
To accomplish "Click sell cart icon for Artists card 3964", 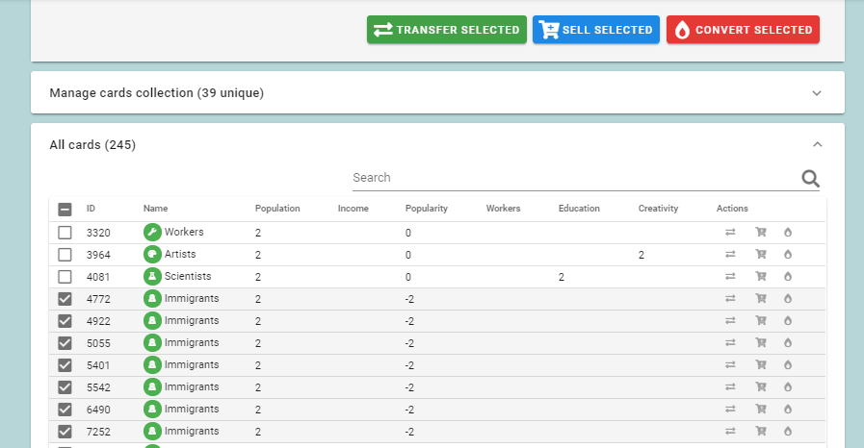I will pyautogui.click(x=760, y=255).
